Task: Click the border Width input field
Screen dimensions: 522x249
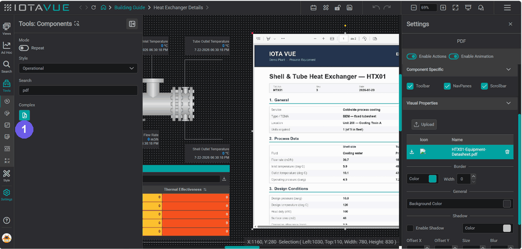Action: [x=464, y=179]
